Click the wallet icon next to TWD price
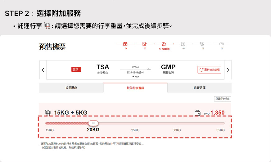Image resolution: width=271 pixels, height=162 pixels. coord(197,113)
